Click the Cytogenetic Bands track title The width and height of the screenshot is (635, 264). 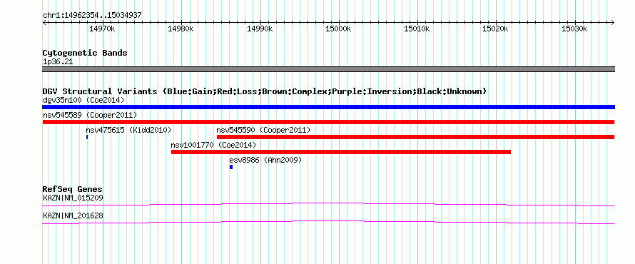coord(85,53)
